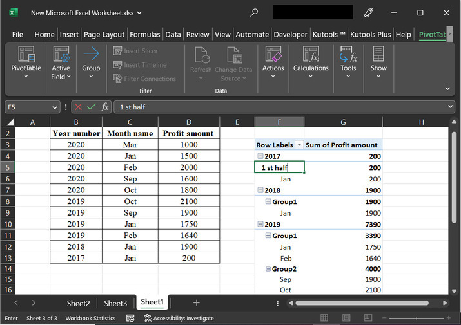Open the PivotTable options button
461x325 pixels.
pos(26,62)
